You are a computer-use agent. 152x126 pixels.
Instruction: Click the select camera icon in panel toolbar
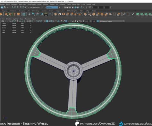(x=3, y=21)
